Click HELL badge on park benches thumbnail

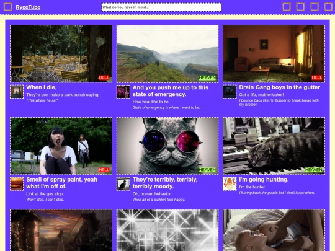tap(104, 77)
